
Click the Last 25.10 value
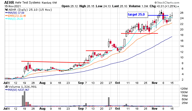tap(120, 6)
